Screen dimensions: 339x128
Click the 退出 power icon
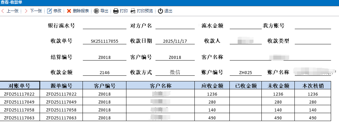(x=160, y=11)
